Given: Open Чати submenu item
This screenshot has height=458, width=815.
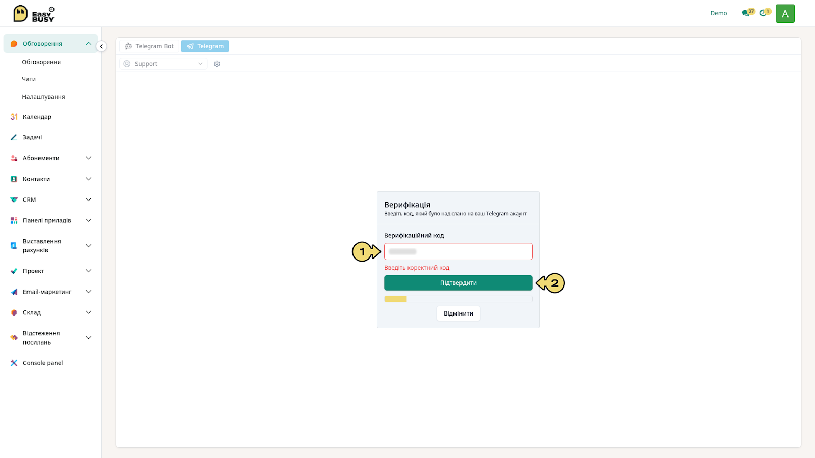Looking at the screenshot, I should [x=29, y=79].
